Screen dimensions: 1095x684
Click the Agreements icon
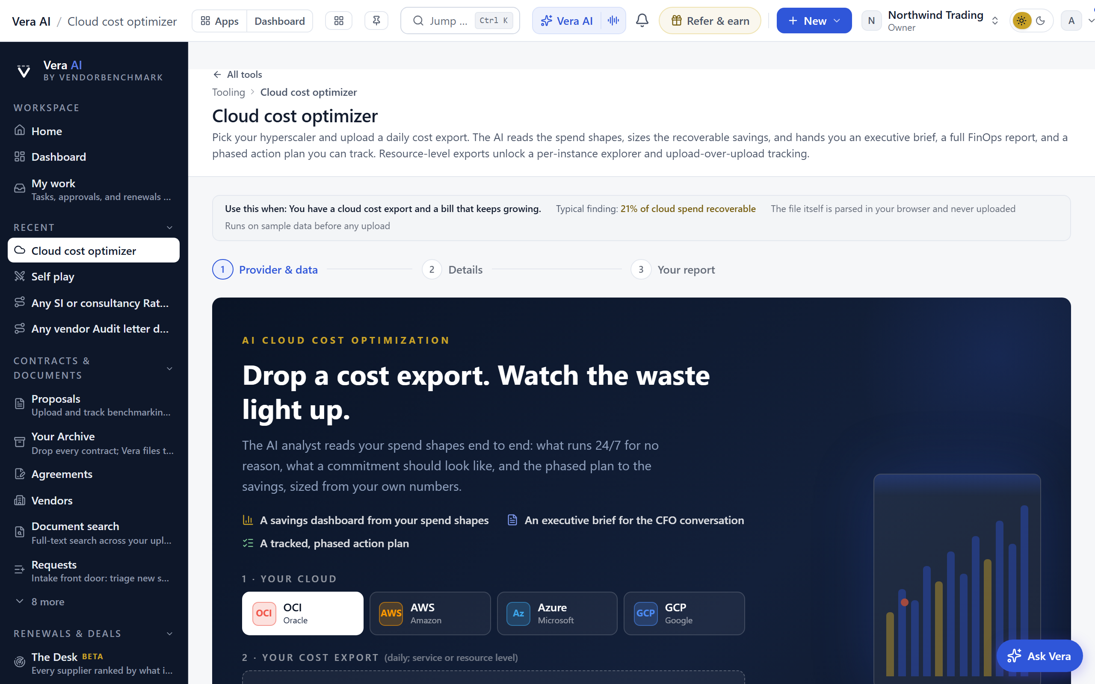tap(19, 474)
